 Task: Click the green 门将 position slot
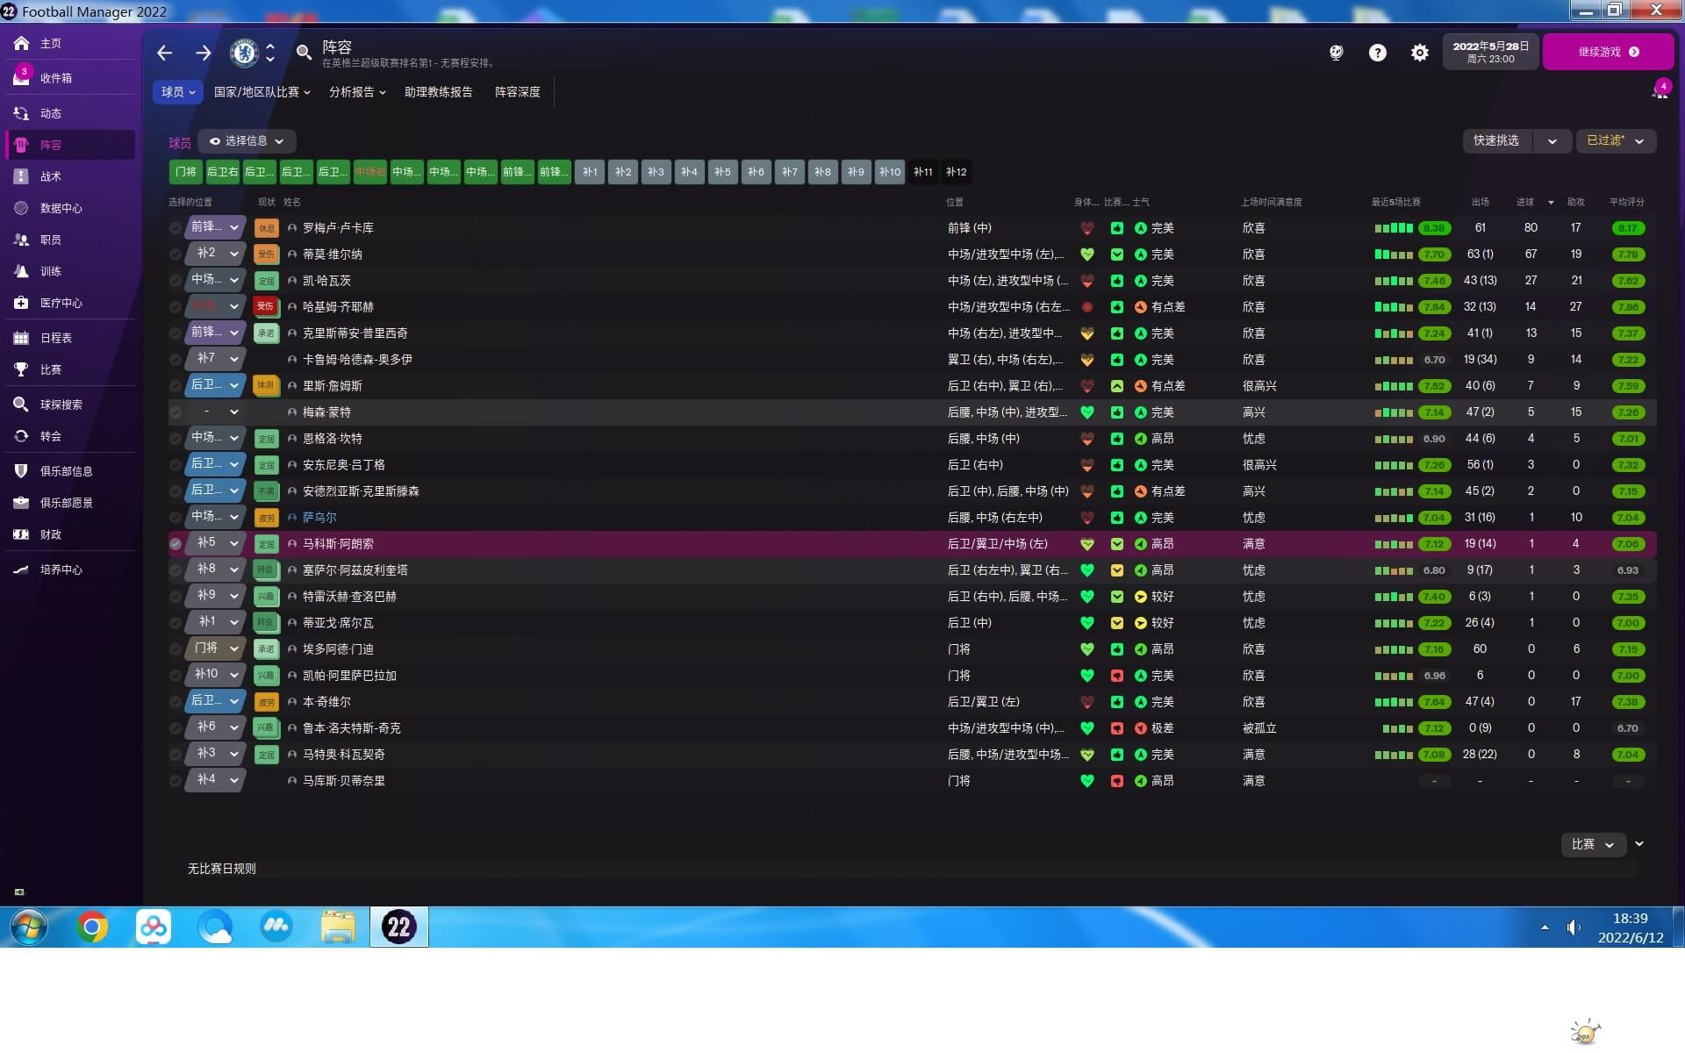coord(185,172)
